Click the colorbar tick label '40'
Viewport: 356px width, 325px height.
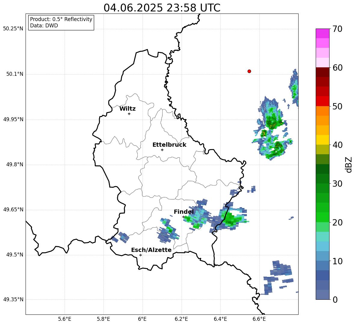[x=337, y=145]
